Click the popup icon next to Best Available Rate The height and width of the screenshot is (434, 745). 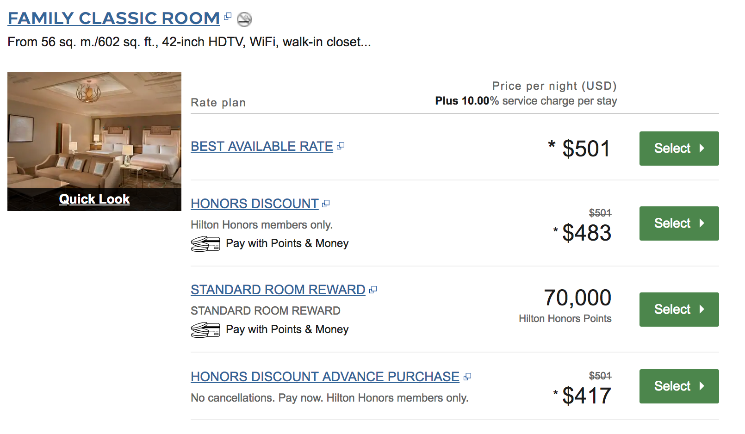click(x=341, y=146)
